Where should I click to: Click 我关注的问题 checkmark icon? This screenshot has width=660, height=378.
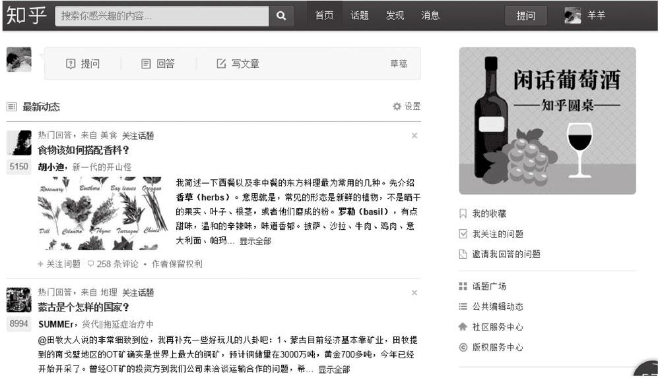463,234
